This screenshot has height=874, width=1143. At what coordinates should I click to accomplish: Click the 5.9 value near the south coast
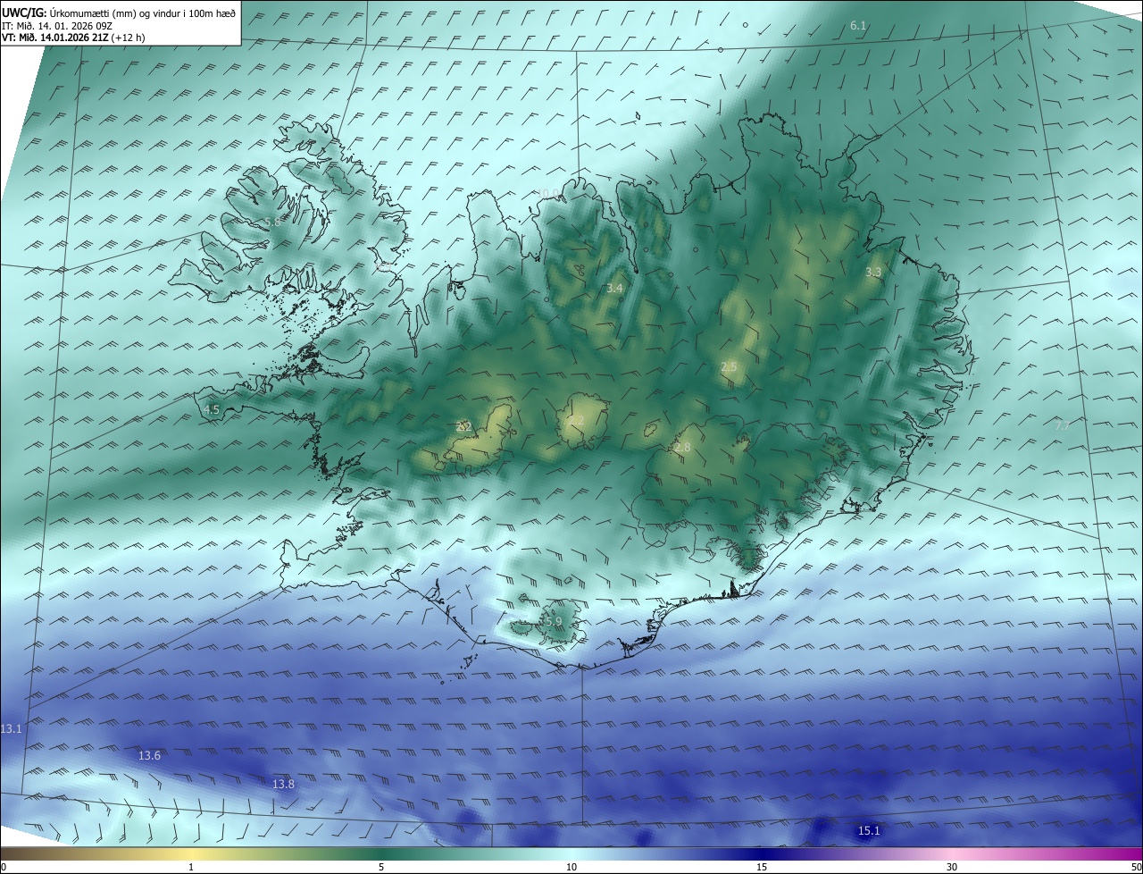tap(553, 622)
